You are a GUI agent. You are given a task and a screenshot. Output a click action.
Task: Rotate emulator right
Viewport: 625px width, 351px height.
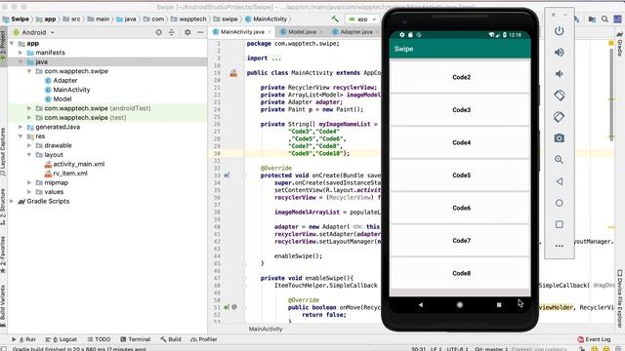point(559,117)
